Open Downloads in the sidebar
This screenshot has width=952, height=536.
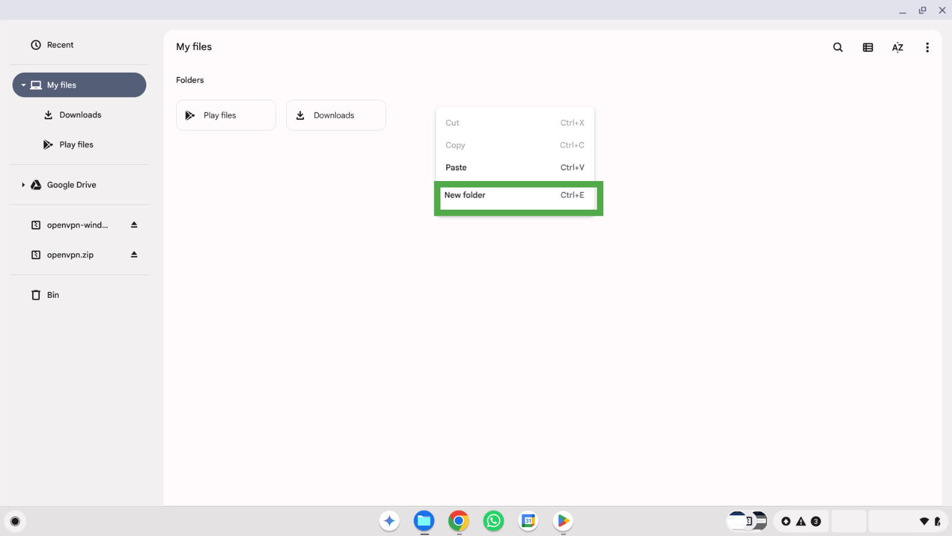point(79,115)
